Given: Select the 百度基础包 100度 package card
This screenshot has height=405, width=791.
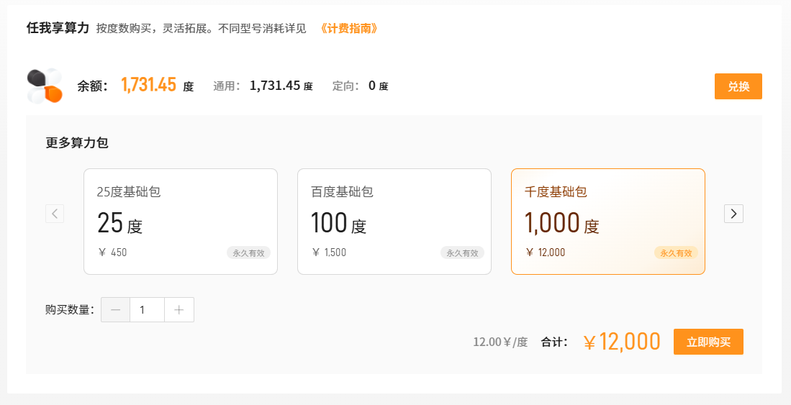Looking at the screenshot, I should pyautogui.click(x=394, y=221).
